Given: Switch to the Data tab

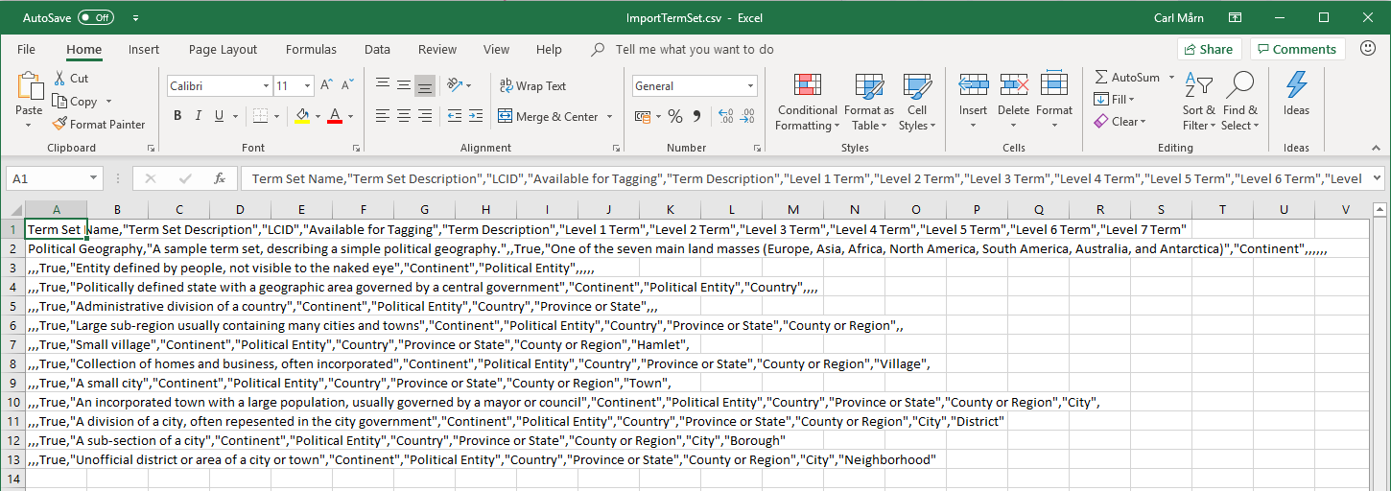Looking at the screenshot, I should [377, 50].
